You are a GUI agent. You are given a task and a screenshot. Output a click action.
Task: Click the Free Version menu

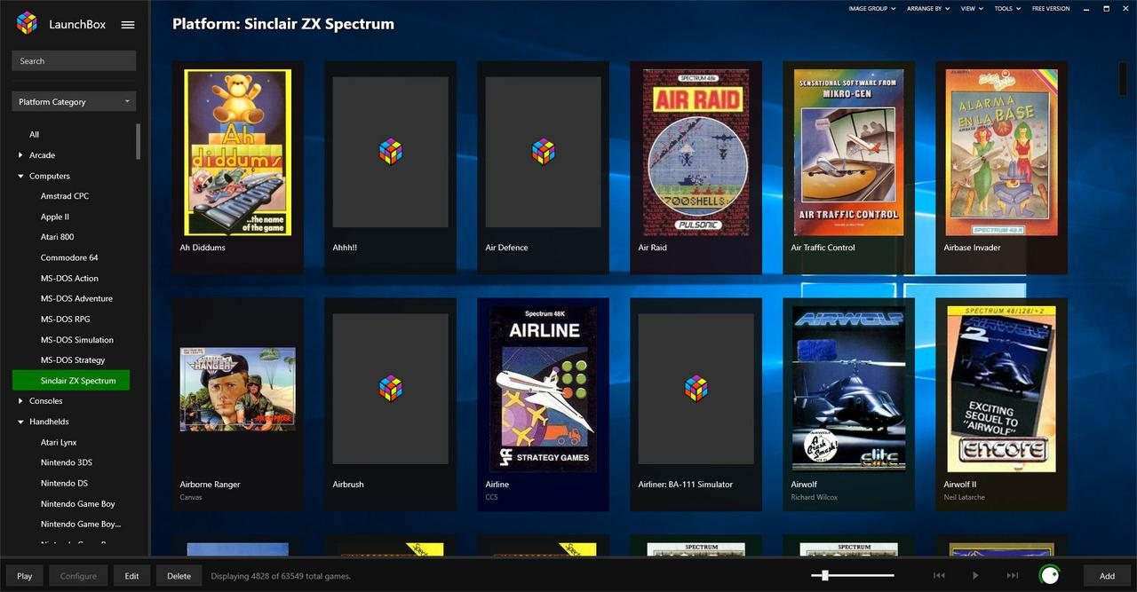click(1051, 9)
